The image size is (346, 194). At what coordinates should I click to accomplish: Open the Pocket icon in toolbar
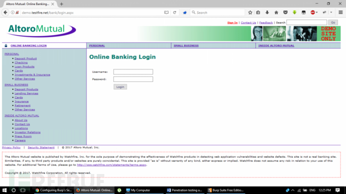(285, 12)
